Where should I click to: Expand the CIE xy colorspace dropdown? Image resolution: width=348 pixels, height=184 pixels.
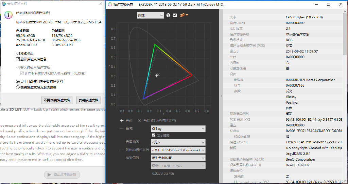(178, 129)
